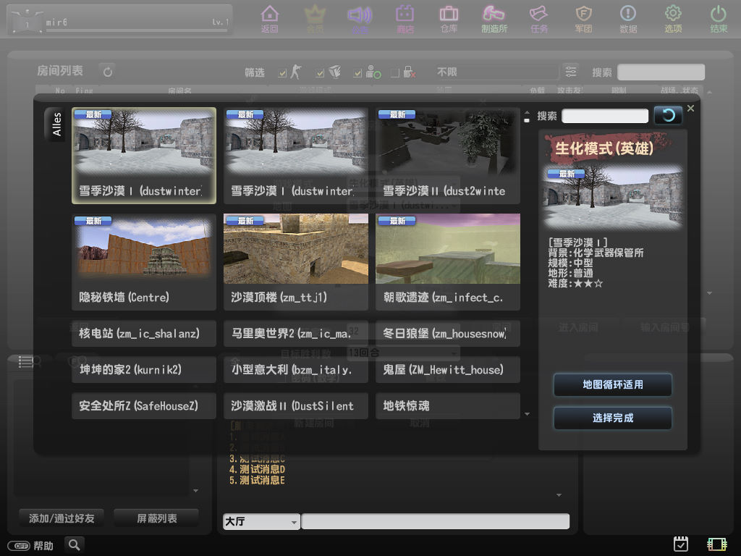Click the chat message input field
The image size is (741, 556).
coord(435,521)
